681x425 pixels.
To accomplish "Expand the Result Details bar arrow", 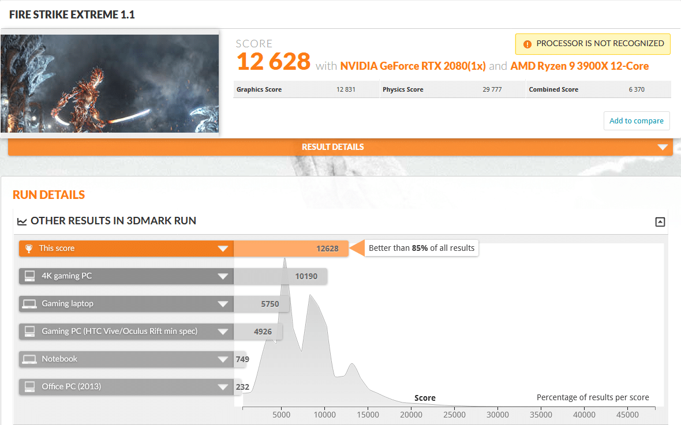I will tap(663, 147).
